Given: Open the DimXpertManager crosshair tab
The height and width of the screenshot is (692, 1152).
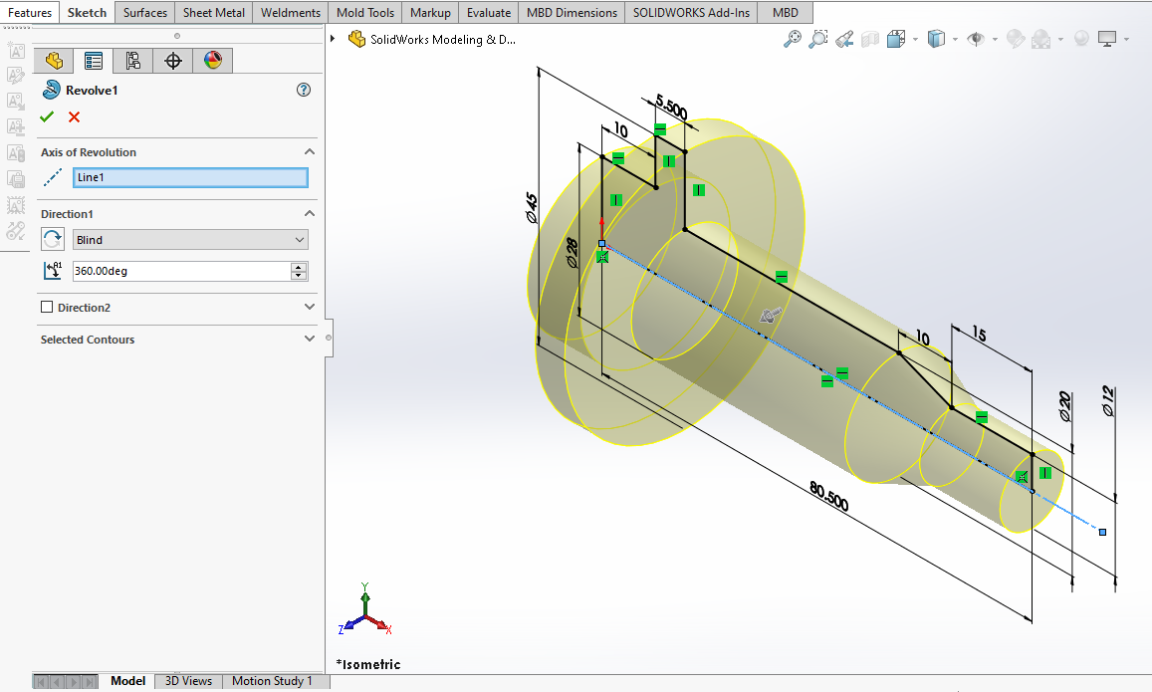Looking at the screenshot, I should point(173,61).
